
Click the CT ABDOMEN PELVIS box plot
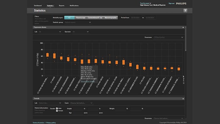pyautogui.click(x=137, y=67)
